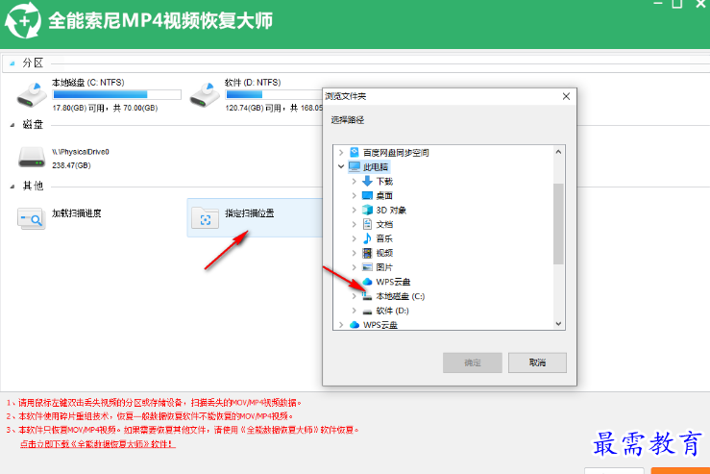Click the D: drive usage bar
Viewport: 710px width, 474px height.
[x=274, y=94]
